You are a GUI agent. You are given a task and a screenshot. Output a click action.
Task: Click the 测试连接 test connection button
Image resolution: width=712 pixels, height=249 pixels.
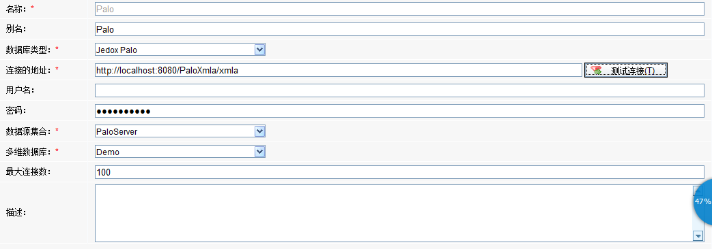point(626,70)
